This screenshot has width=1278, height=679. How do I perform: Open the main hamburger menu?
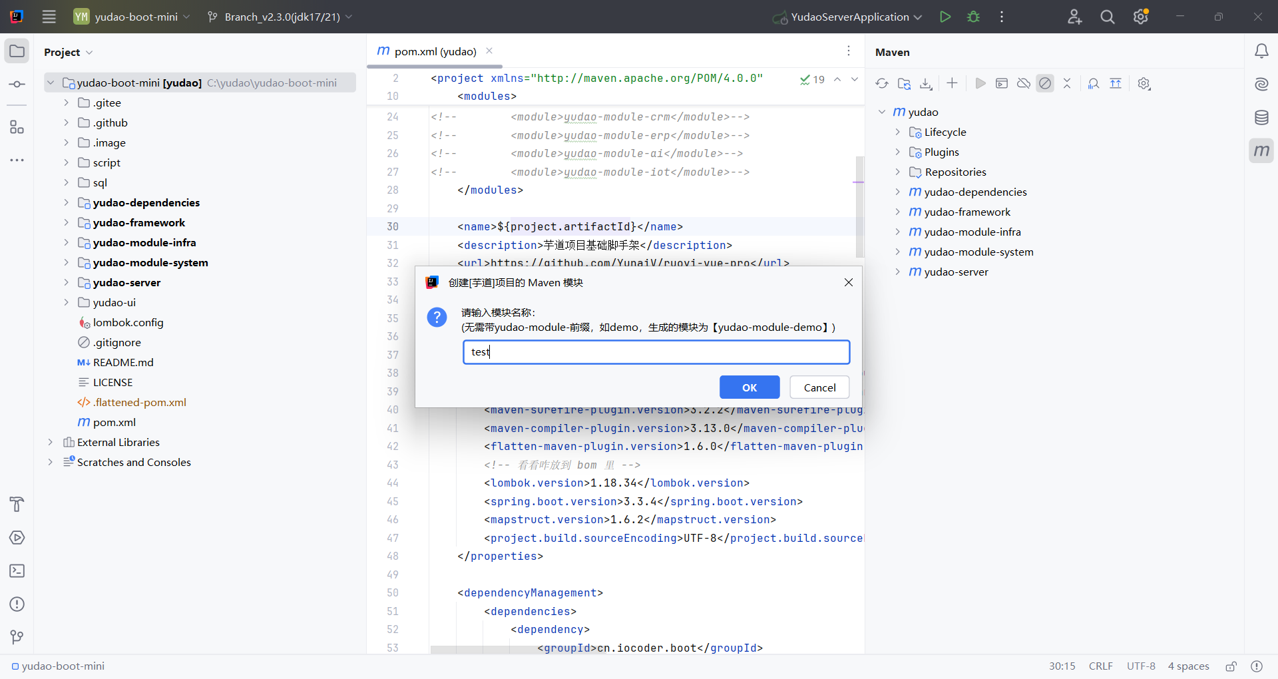[x=49, y=17]
